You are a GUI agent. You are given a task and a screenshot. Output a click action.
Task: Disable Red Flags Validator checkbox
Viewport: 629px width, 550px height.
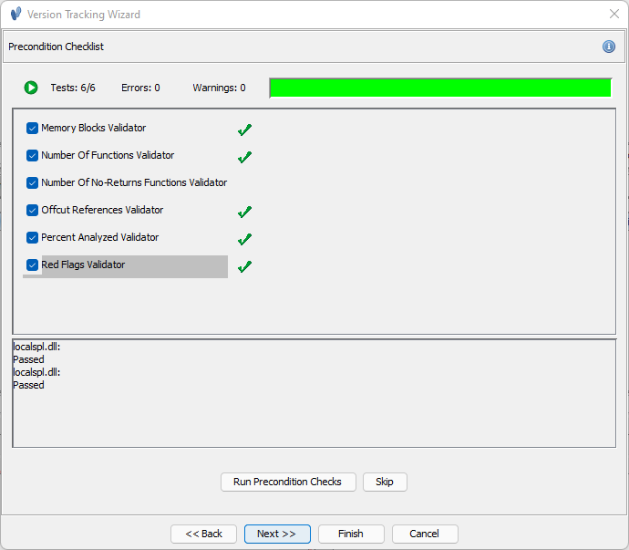pos(32,265)
